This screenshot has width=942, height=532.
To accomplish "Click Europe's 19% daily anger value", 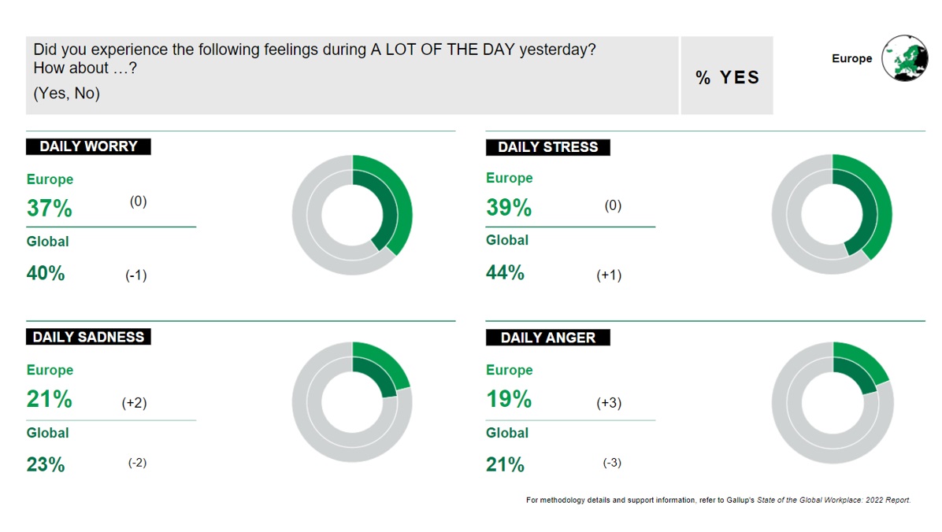I will [509, 400].
